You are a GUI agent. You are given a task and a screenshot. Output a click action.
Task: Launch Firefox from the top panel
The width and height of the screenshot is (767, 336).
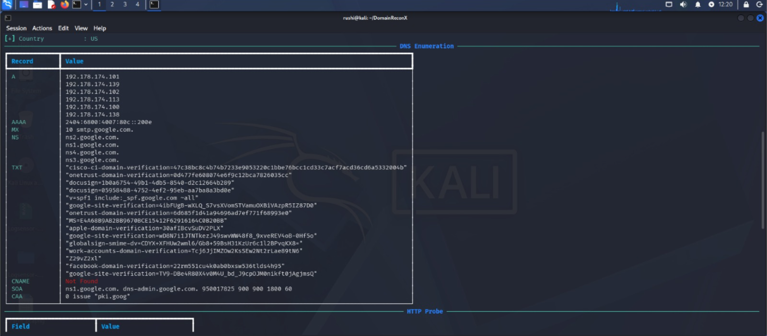point(64,5)
